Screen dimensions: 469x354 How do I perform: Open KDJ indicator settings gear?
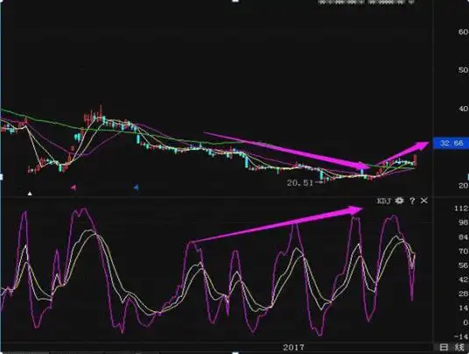400,201
